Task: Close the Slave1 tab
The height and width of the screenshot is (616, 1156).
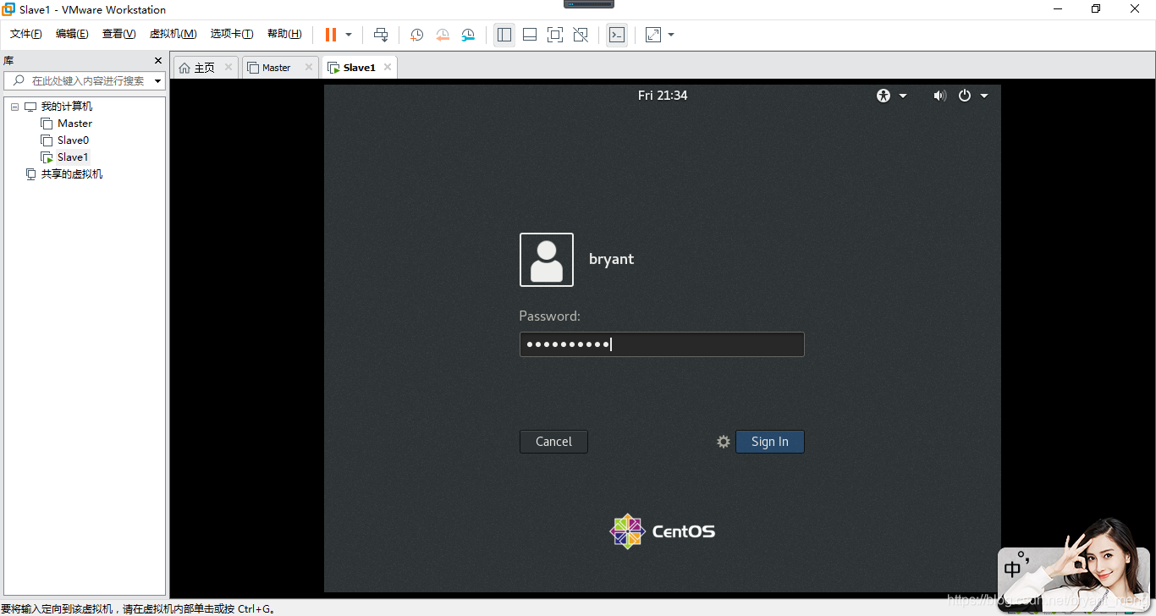Action: pyautogui.click(x=388, y=67)
